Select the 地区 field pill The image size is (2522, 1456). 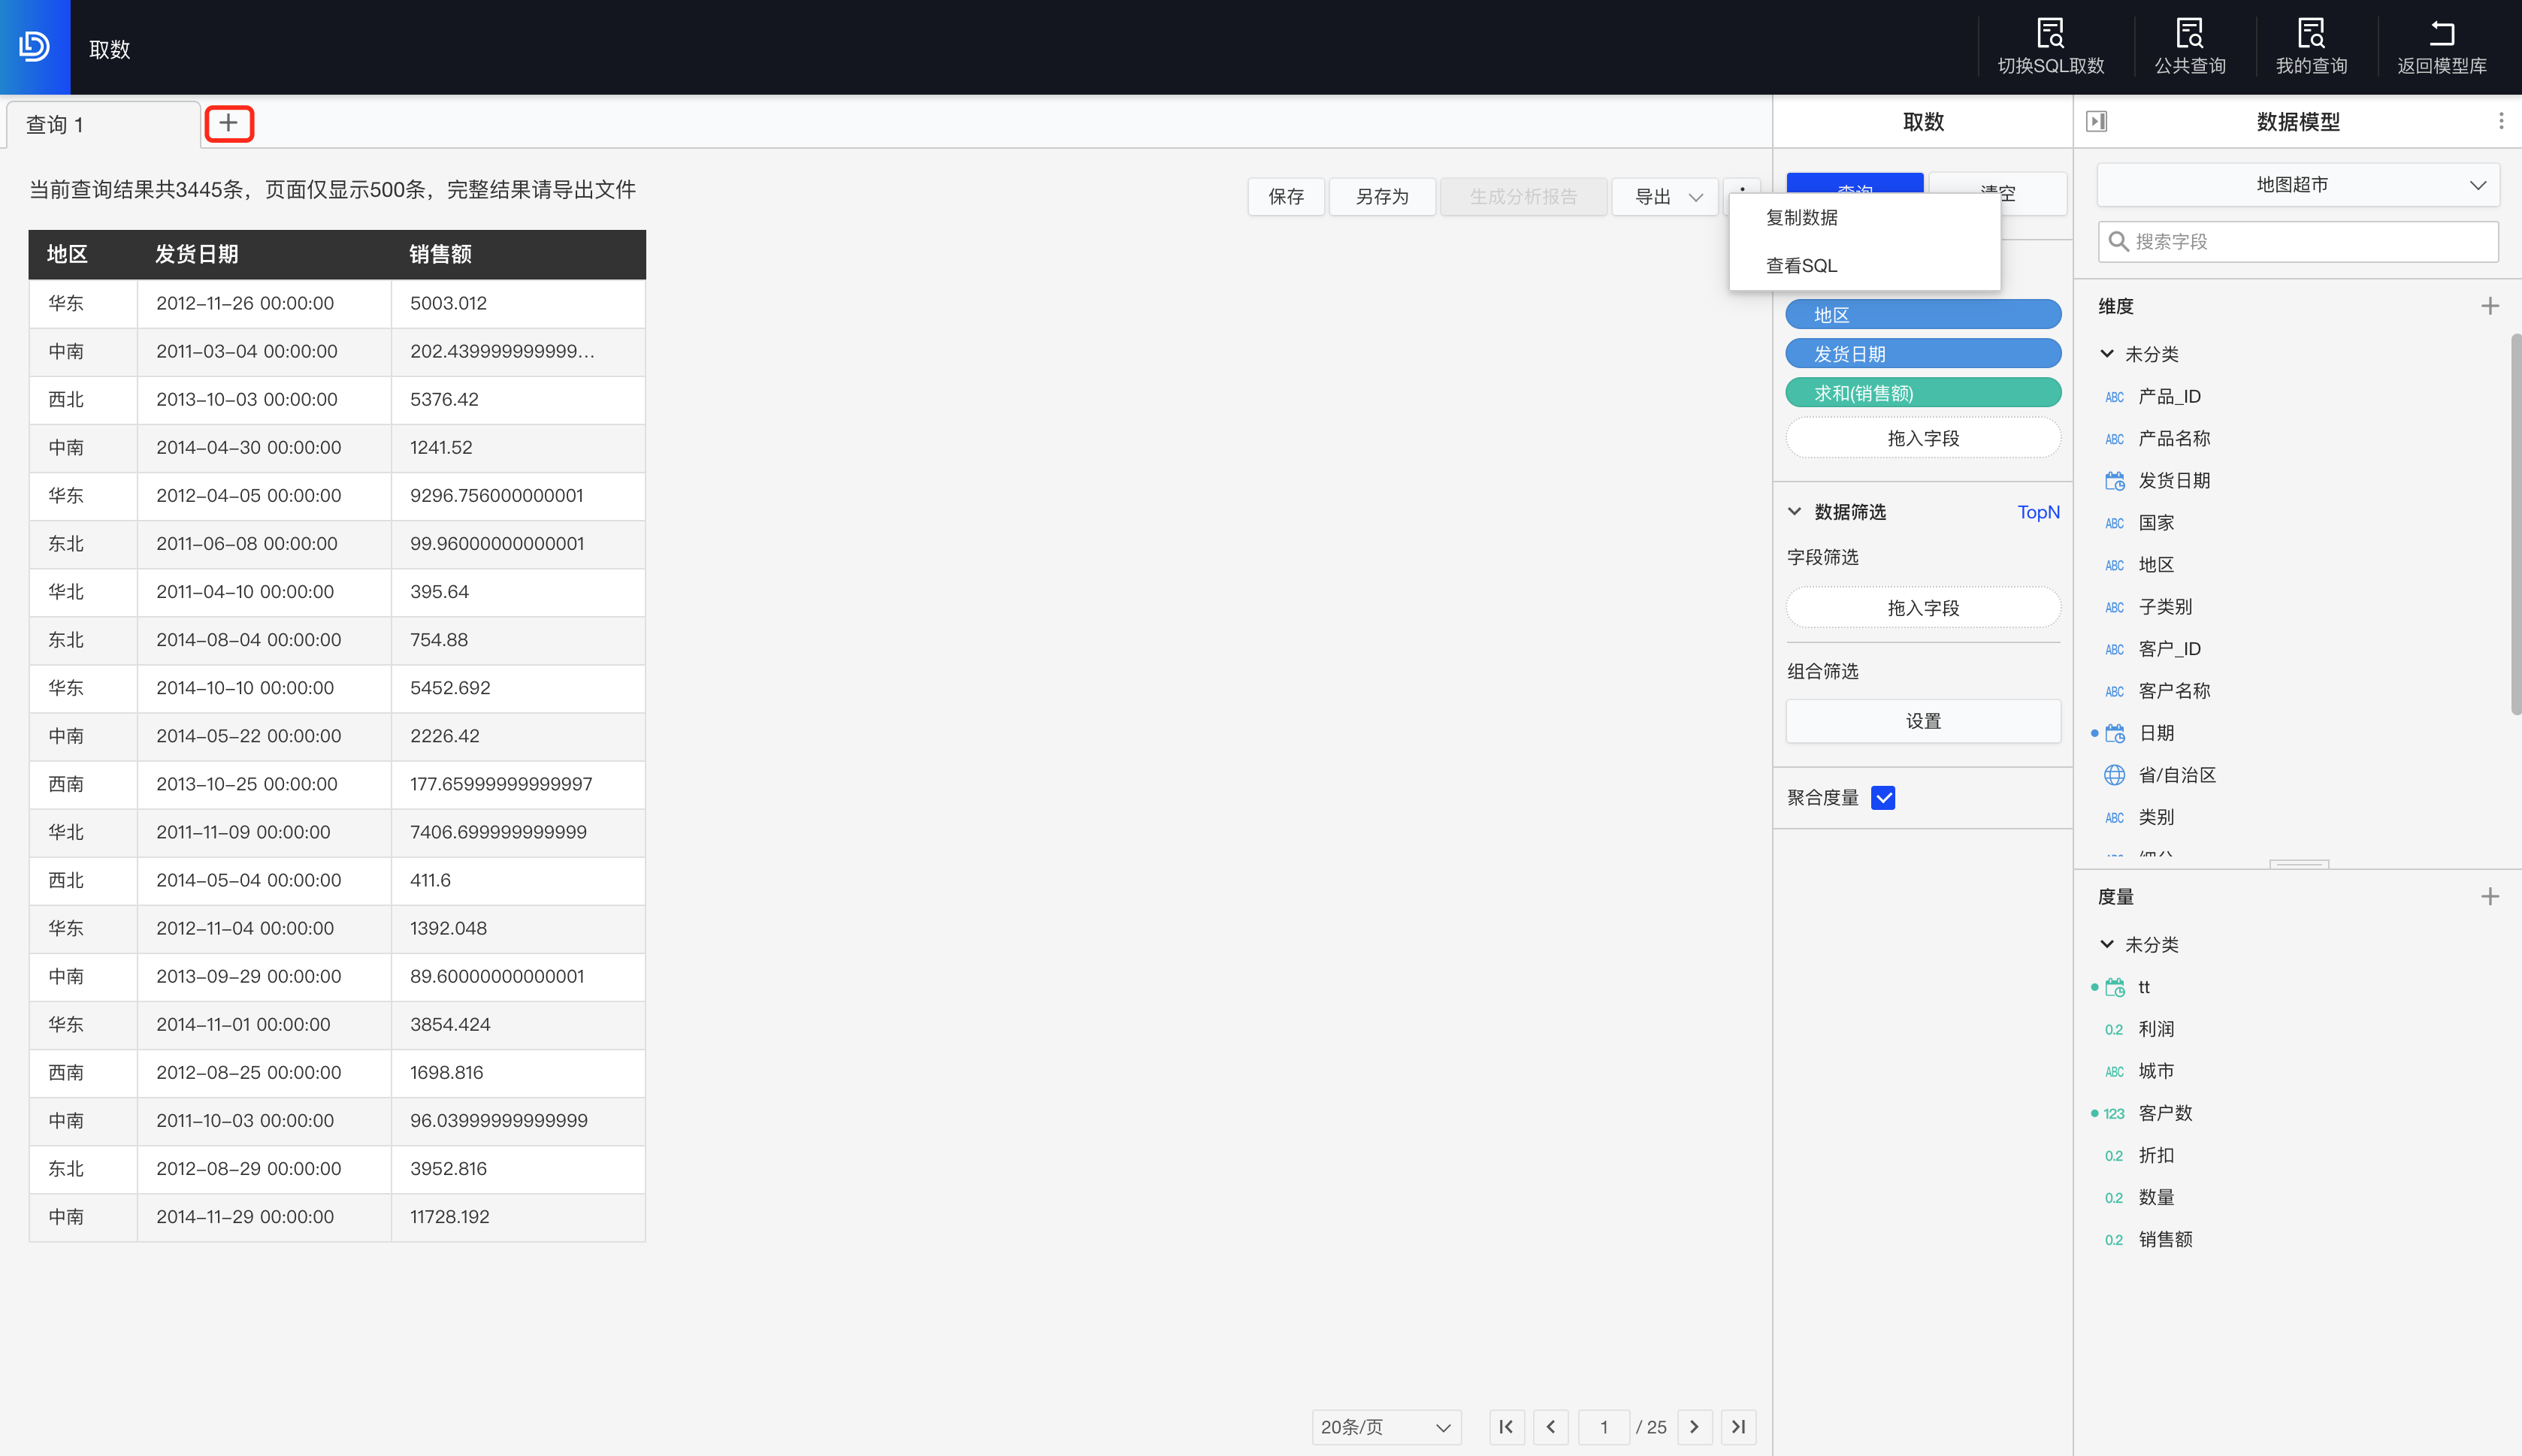tap(1922, 315)
